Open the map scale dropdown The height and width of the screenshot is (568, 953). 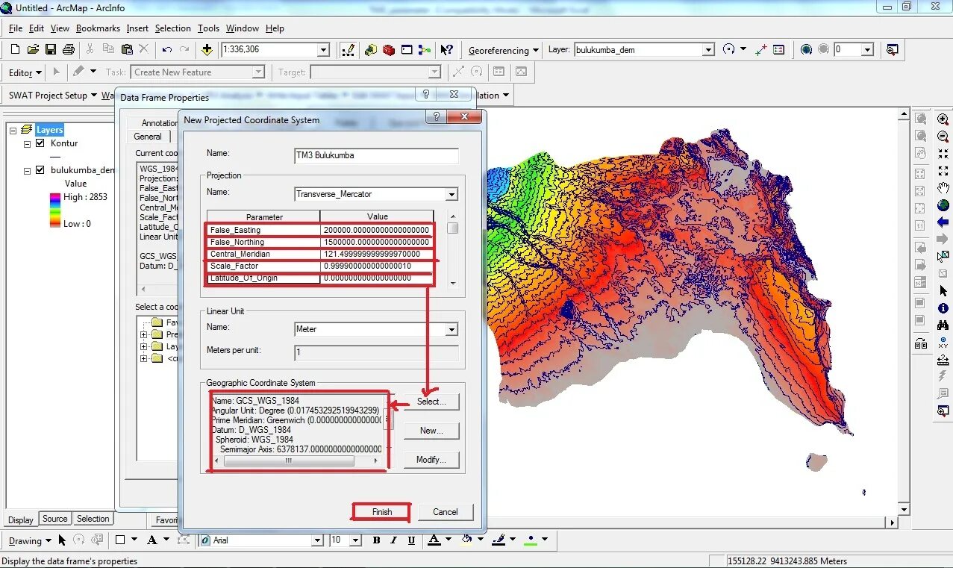(x=323, y=50)
